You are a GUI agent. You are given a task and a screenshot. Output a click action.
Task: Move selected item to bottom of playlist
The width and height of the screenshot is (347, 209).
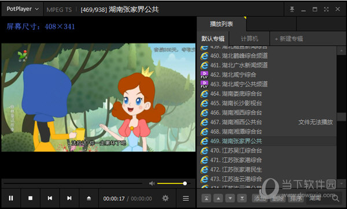tap(242, 199)
